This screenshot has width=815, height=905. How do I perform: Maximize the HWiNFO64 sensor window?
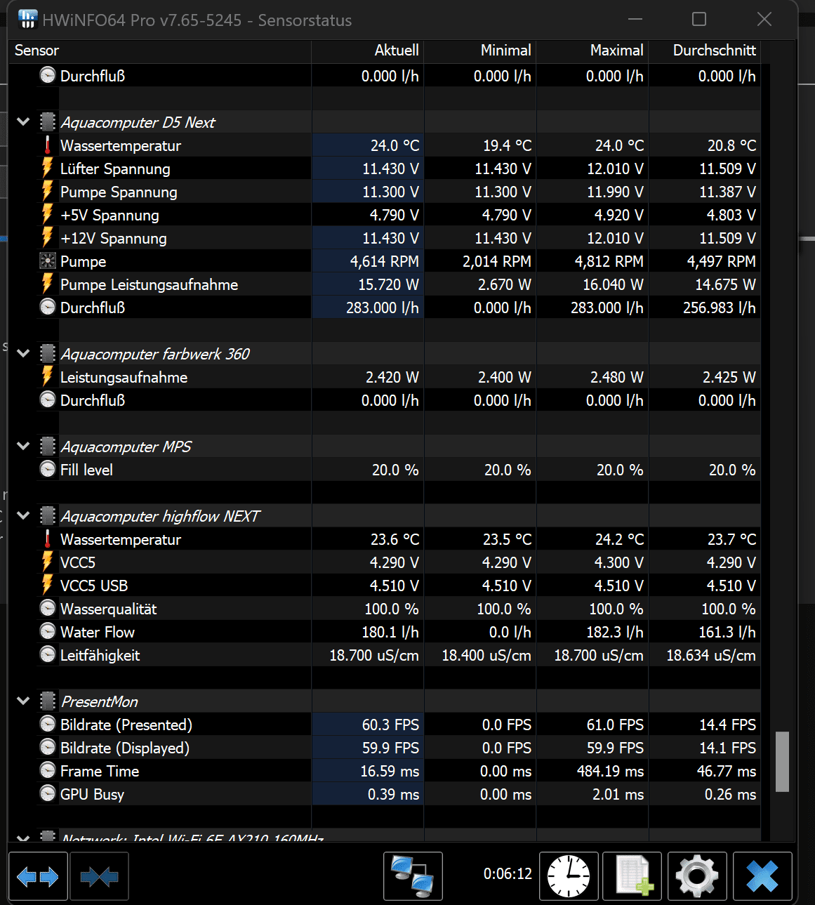pos(699,19)
